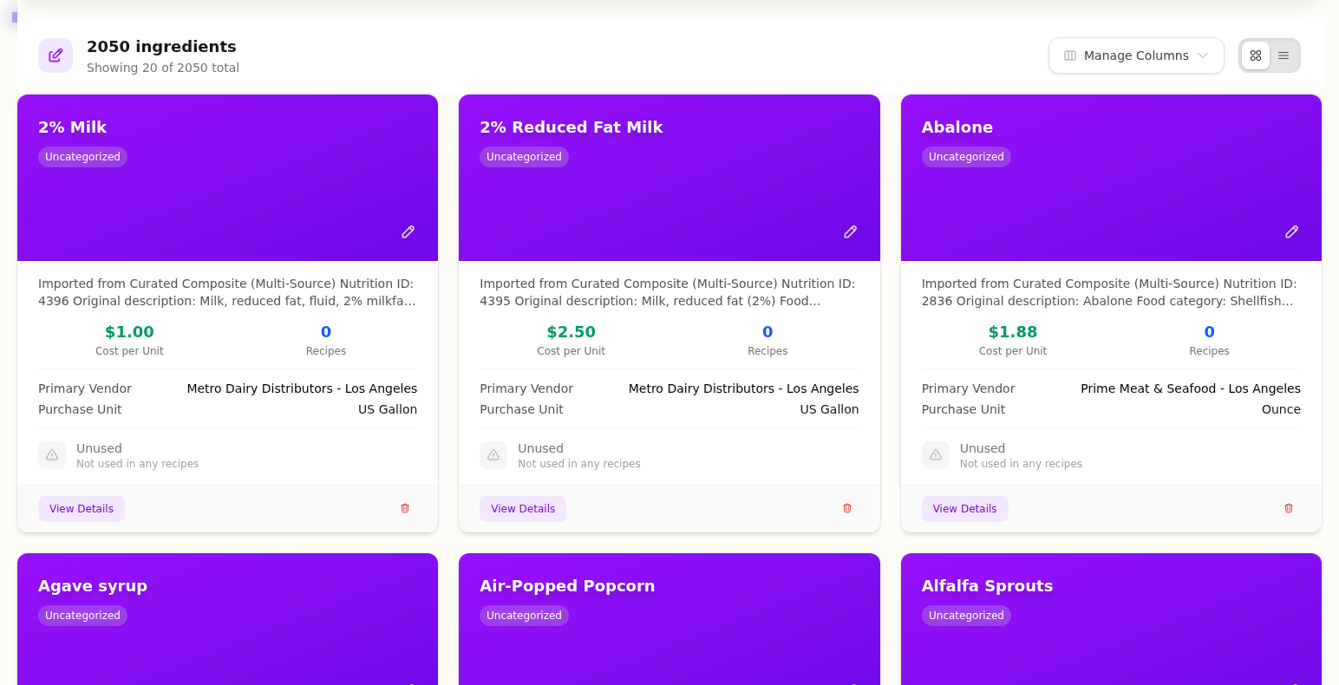1339x685 pixels.
Task: Click the purple edit icon beside 2050 ingredients
Action: [x=56, y=55]
